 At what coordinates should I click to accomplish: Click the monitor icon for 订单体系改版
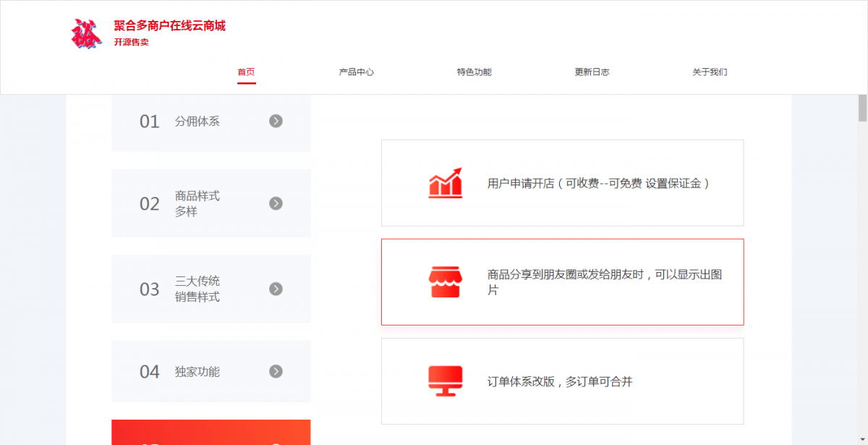click(x=446, y=381)
